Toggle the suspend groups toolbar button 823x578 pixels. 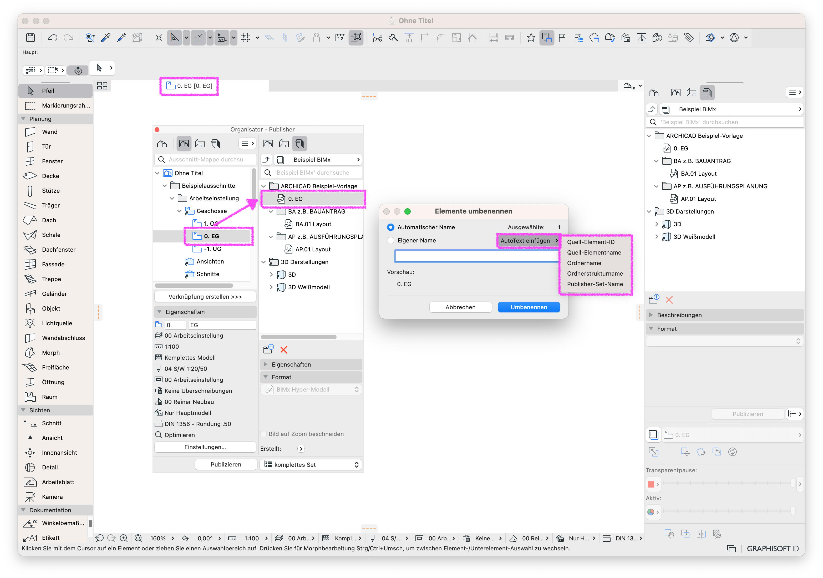coord(356,38)
